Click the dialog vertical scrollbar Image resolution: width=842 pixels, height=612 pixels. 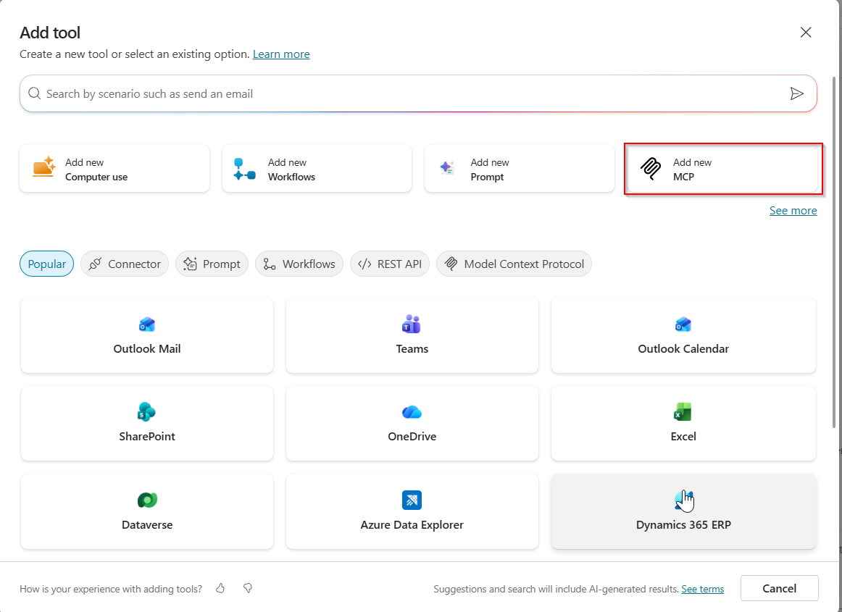[834, 252]
